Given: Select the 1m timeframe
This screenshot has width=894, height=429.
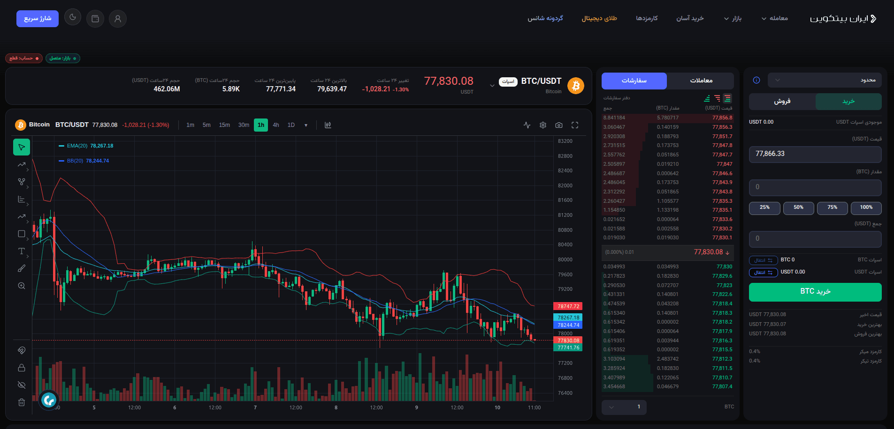Looking at the screenshot, I should click(x=190, y=125).
